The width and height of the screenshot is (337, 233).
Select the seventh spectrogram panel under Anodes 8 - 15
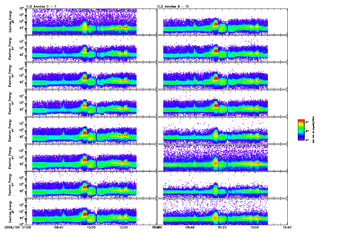(222, 185)
